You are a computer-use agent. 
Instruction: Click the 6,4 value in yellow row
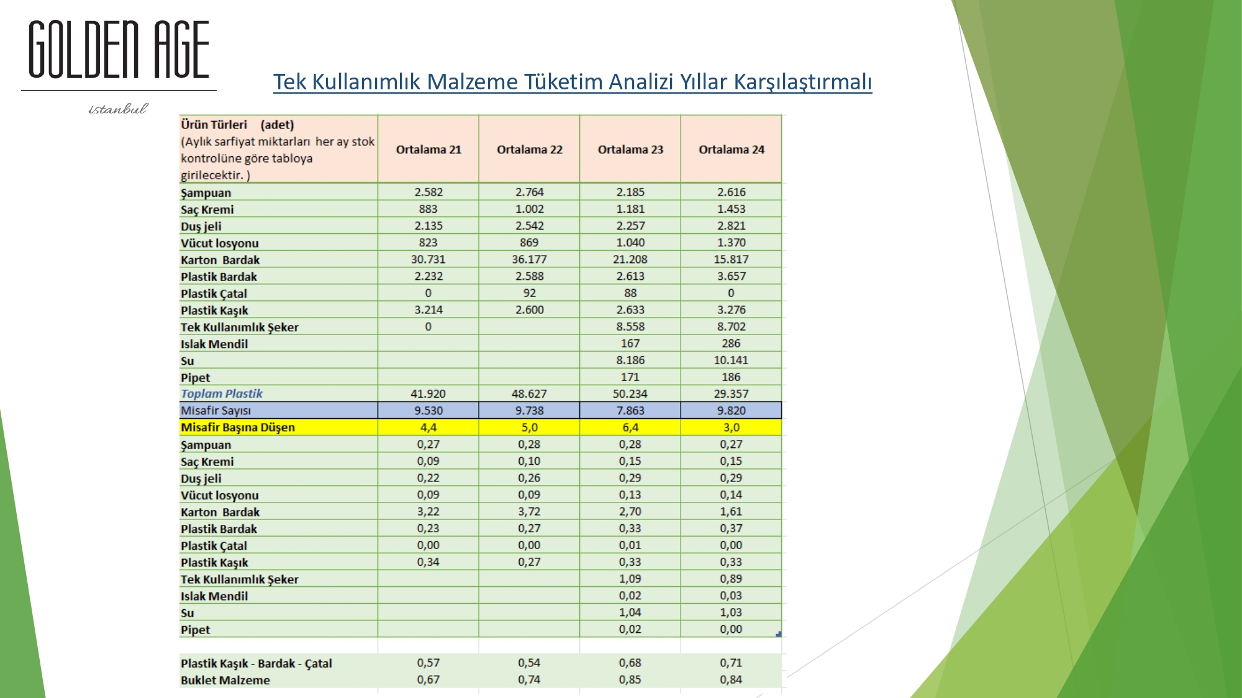pyautogui.click(x=630, y=427)
